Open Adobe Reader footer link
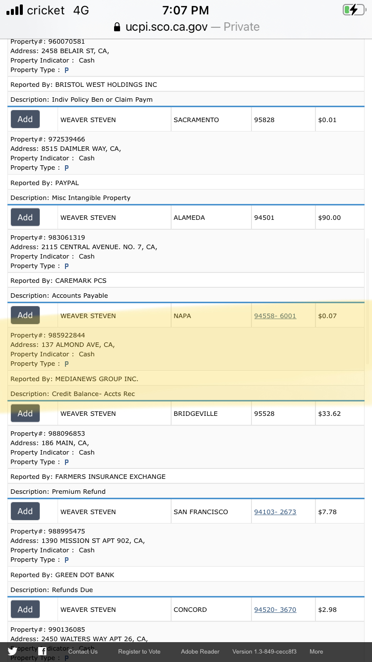 [x=200, y=652]
